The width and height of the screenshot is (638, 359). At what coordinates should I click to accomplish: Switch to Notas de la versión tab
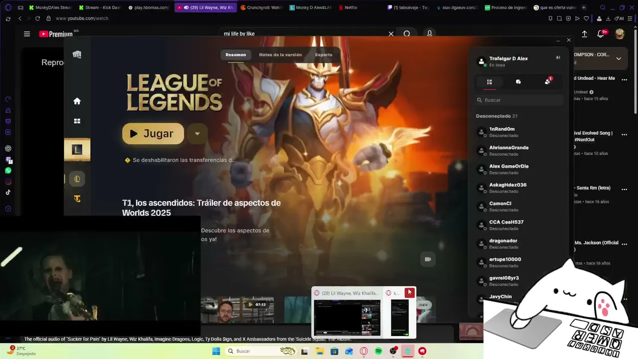pos(281,55)
